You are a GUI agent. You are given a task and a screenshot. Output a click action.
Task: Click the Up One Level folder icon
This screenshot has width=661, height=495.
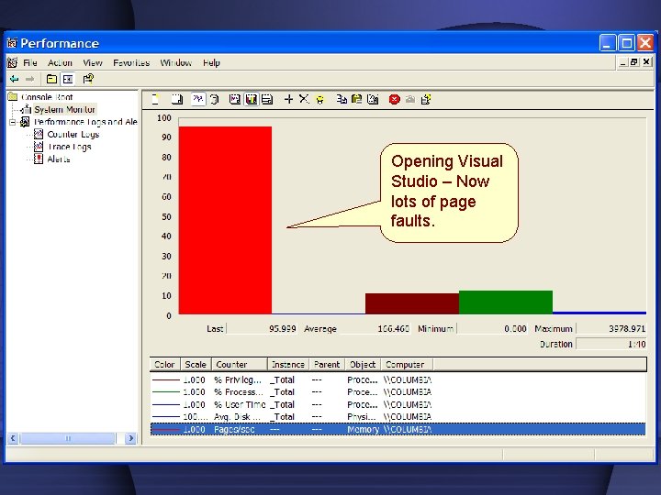click(51, 79)
